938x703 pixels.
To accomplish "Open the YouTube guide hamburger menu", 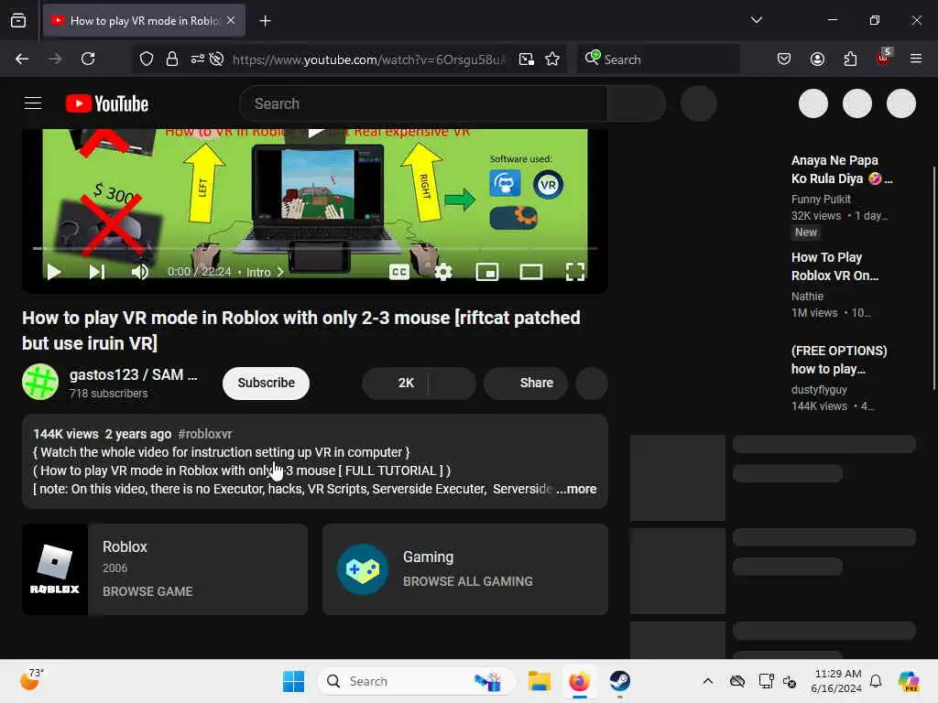I will [33, 103].
